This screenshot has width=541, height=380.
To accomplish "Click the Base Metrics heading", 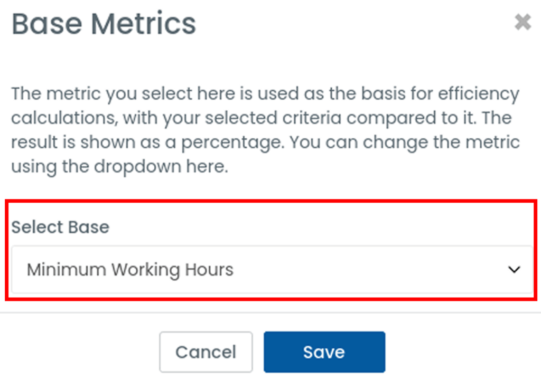I will (x=104, y=24).
